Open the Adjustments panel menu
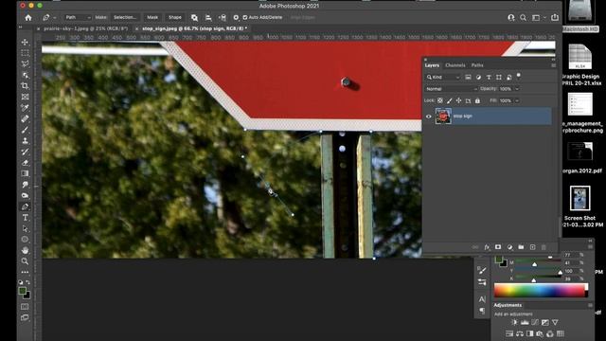606x341 pixels. (590, 305)
